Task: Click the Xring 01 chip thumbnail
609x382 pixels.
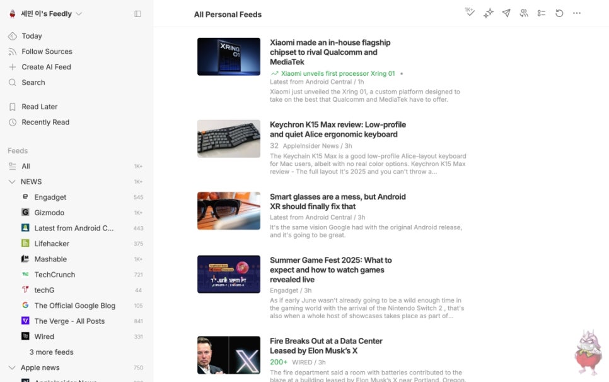Action: [229, 56]
